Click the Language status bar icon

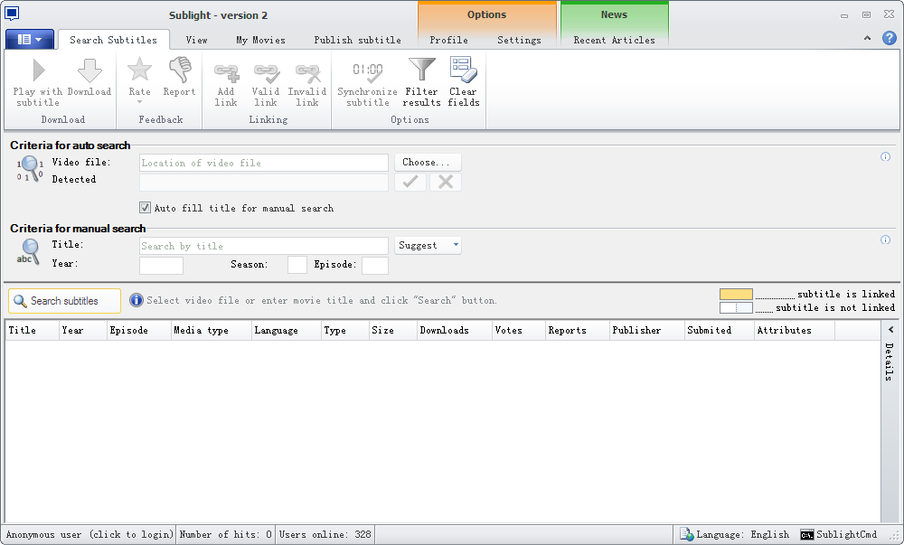686,535
